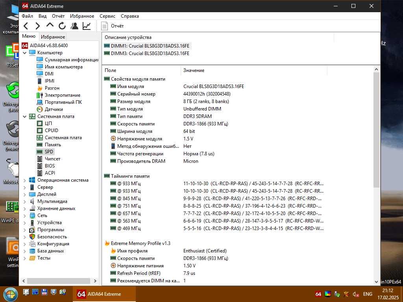Open Суммарная информация in the tree
The image size is (403, 302).
68,60
